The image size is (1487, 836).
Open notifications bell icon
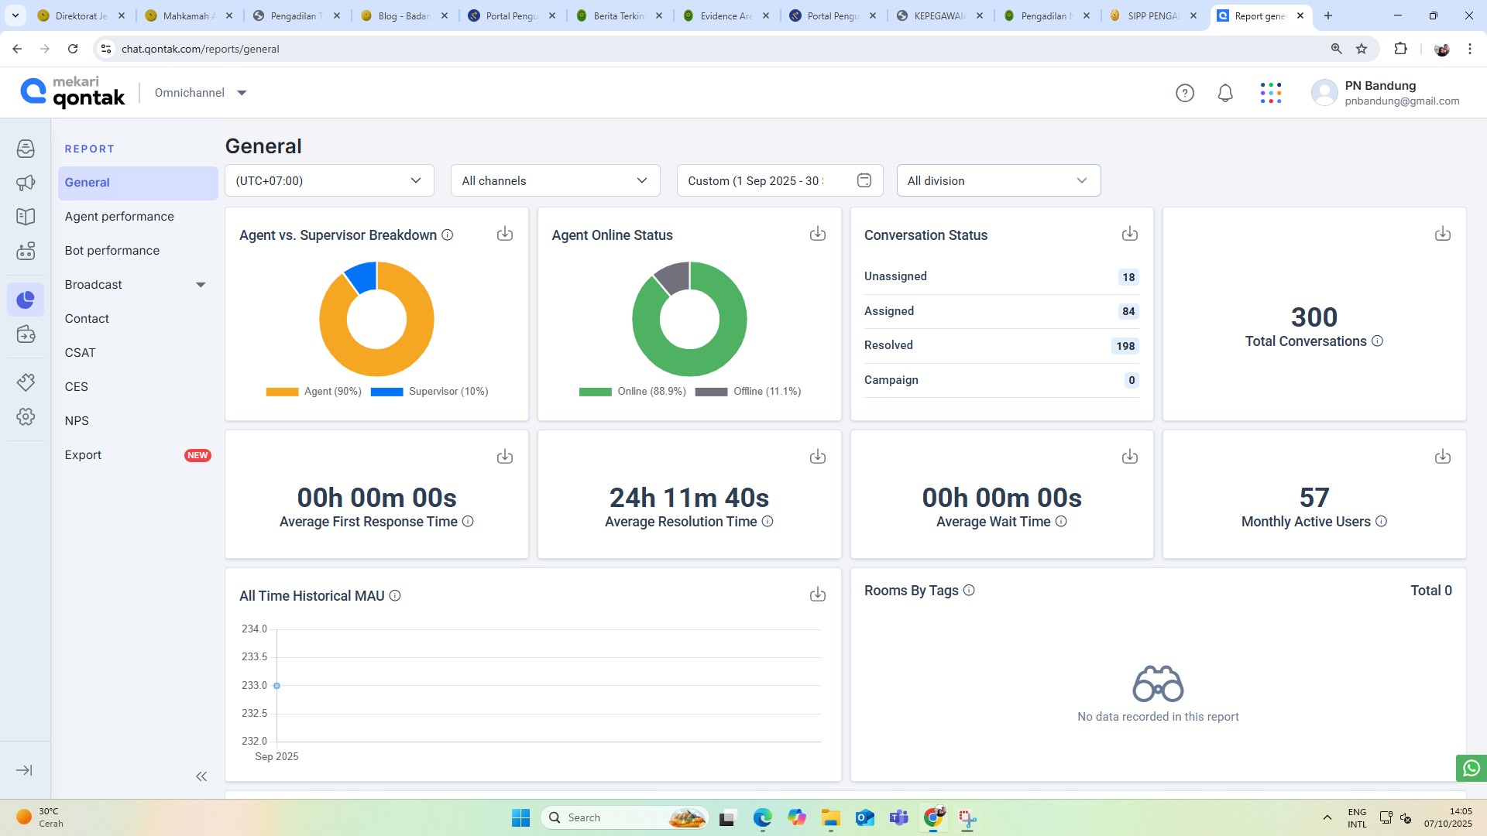pyautogui.click(x=1225, y=93)
